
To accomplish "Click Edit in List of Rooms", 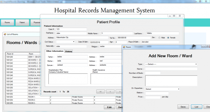I will click(109, 107).
